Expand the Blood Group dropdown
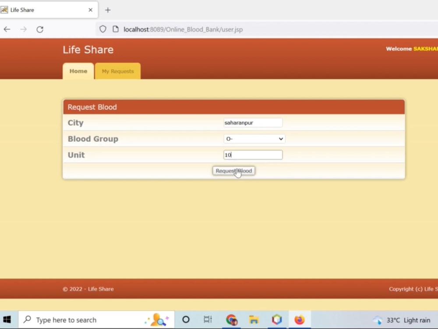The image size is (438, 329). coord(254,139)
